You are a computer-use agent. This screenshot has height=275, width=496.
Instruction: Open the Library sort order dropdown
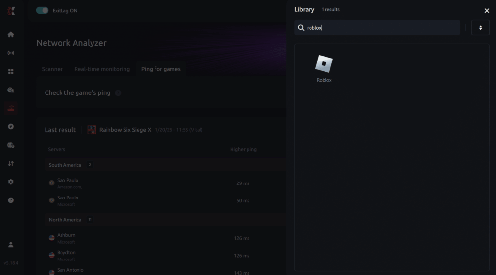pyautogui.click(x=480, y=28)
